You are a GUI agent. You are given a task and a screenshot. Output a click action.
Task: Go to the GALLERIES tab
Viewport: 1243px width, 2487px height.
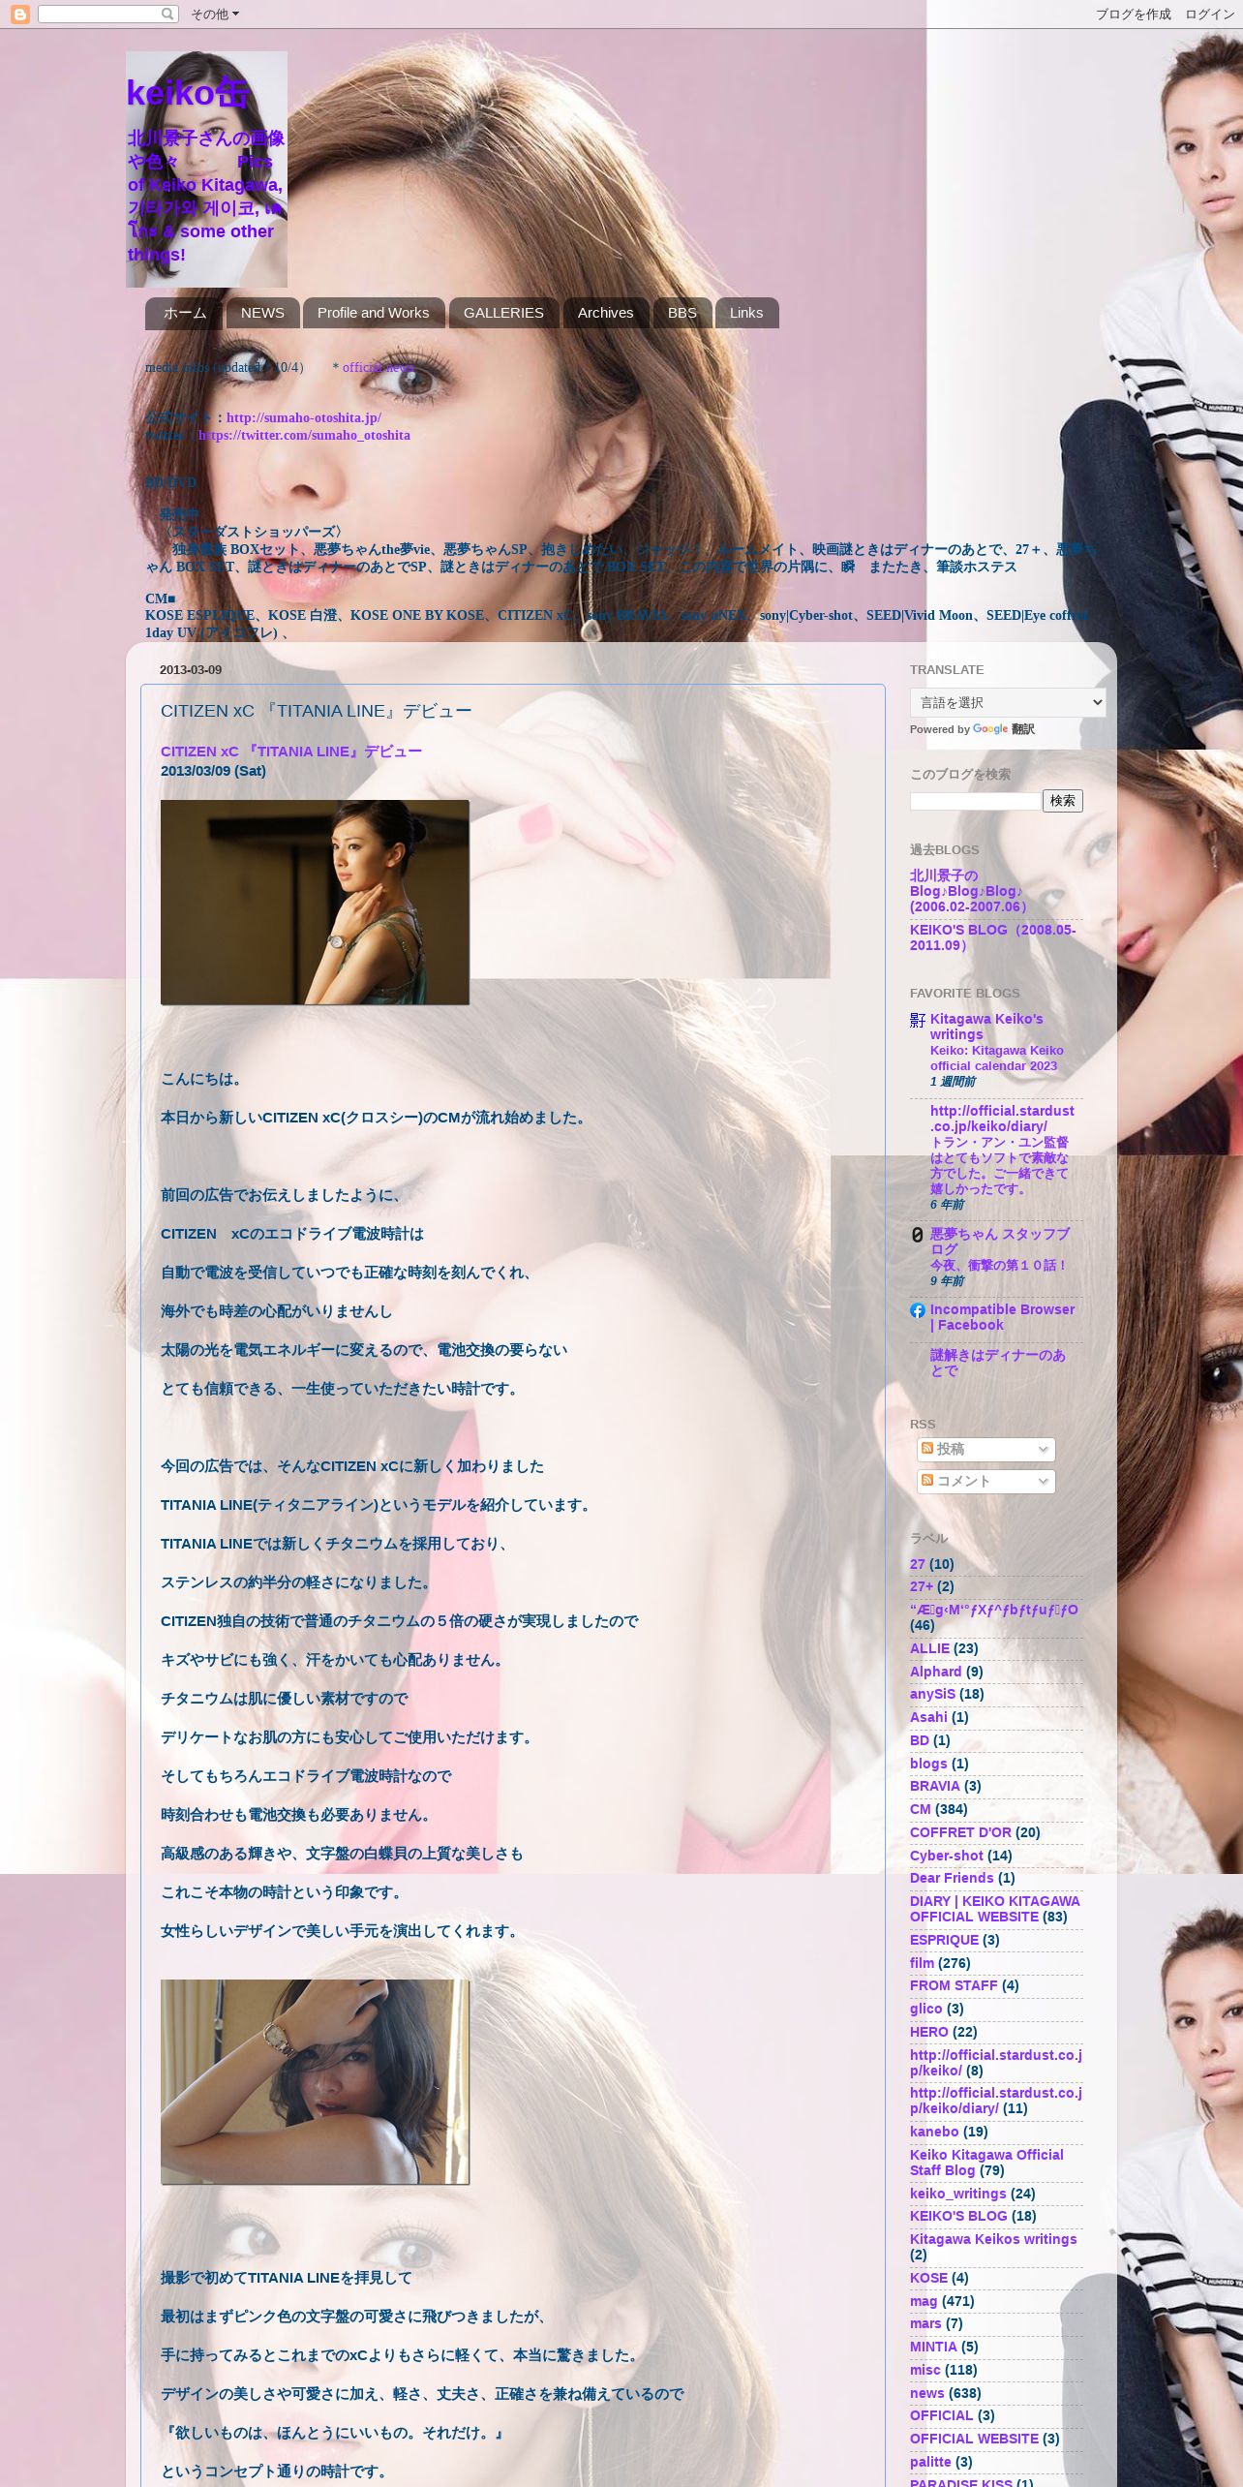tap(503, 313)
